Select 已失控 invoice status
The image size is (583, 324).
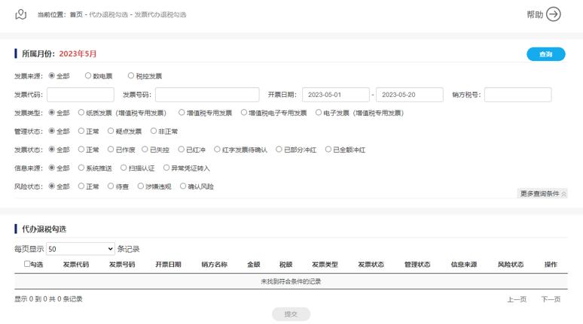145,149
